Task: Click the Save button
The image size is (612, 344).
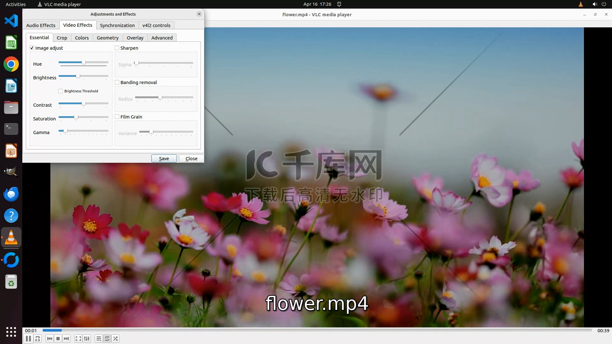Action: (164, 158)
